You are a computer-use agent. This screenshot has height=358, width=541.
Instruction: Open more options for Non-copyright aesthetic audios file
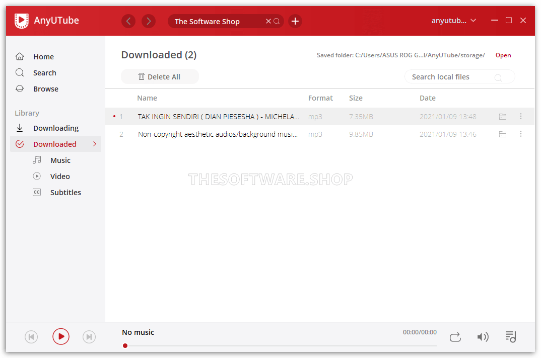click(520, 134)
